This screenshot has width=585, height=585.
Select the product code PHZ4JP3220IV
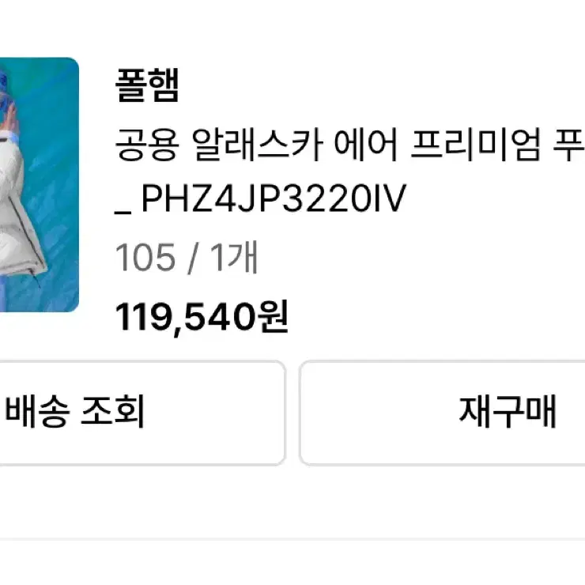(x=274, y=198)
